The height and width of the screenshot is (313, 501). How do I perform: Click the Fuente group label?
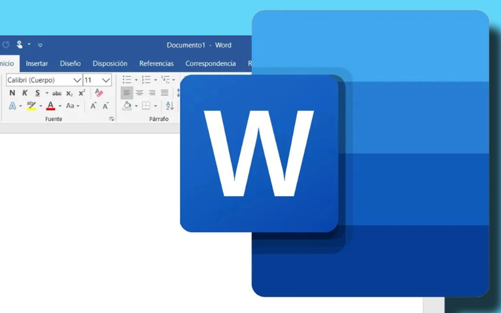pos(54,119)
